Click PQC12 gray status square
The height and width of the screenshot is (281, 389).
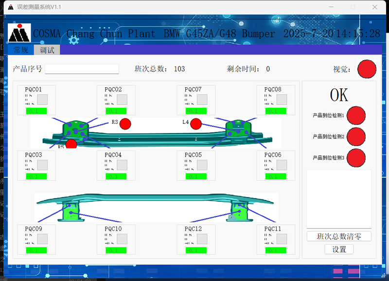point(202,239)
